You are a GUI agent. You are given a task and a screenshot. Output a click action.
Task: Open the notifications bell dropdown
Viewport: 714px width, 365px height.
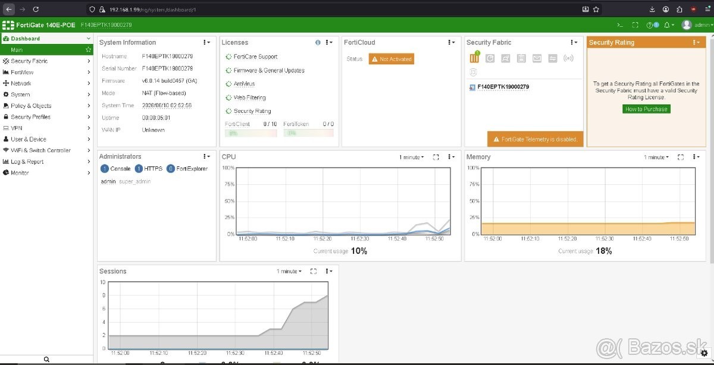pos(669,25)
